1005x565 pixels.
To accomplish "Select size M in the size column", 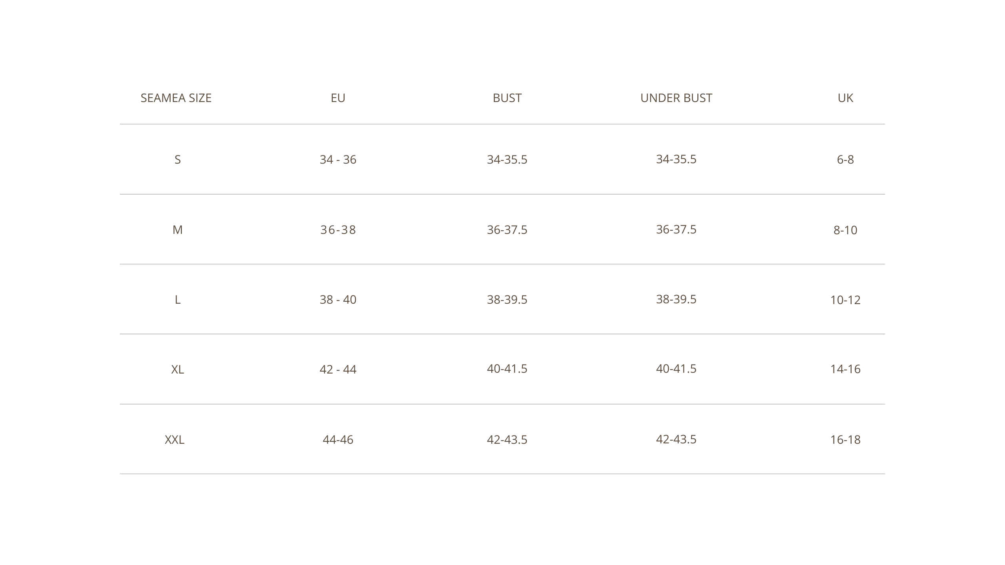I will pos(177,230).
